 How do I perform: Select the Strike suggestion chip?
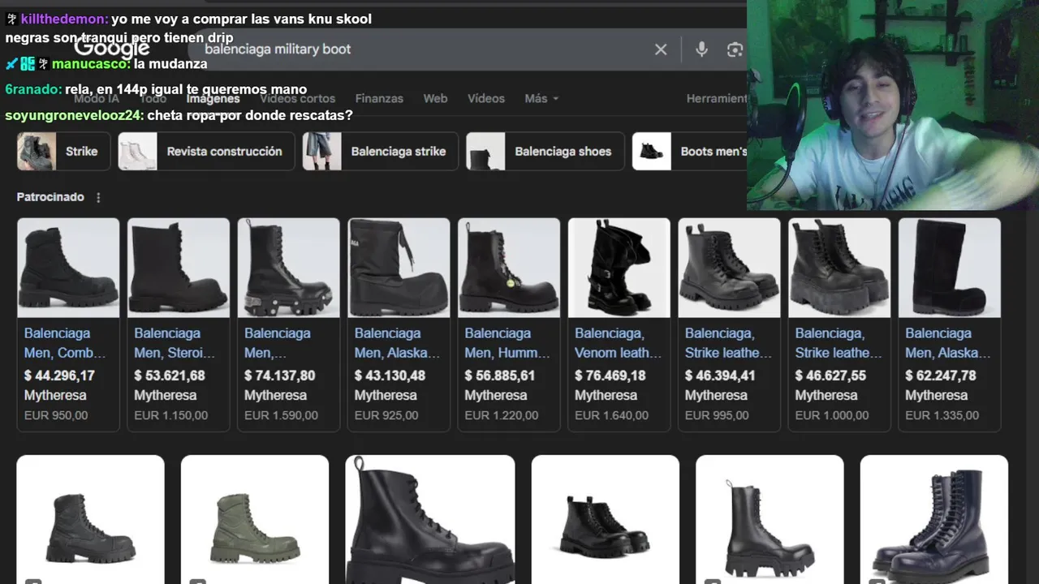[64, 151]
